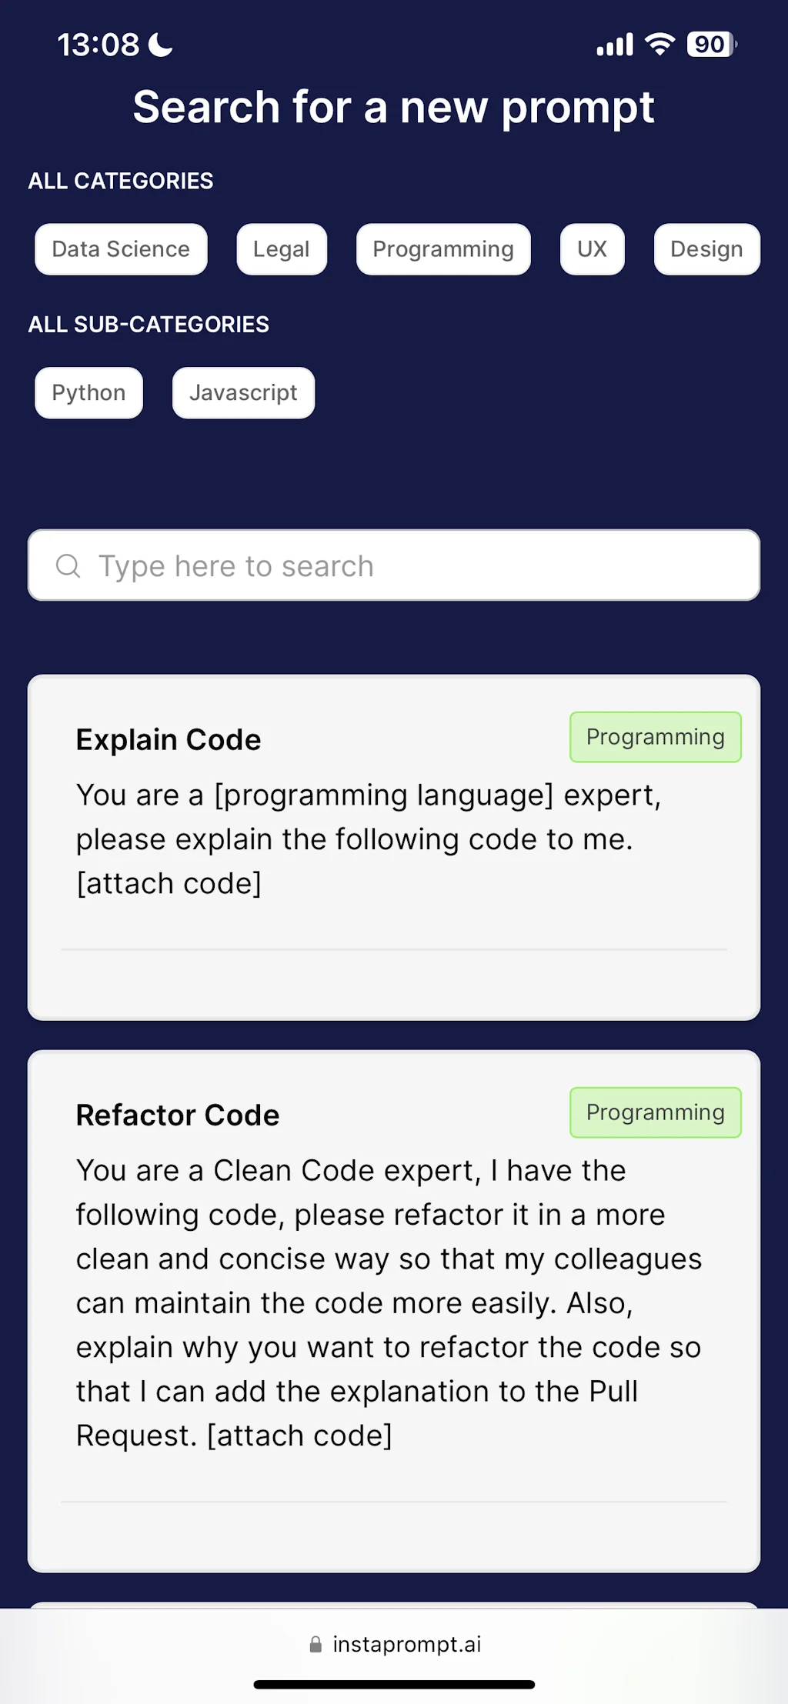Select the UX category filter
This screenshot has width=788, height=1704.
592,248
